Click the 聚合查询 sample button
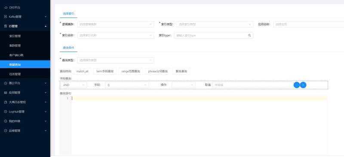Viewport: 344px width, 157px height. (181, 71)
